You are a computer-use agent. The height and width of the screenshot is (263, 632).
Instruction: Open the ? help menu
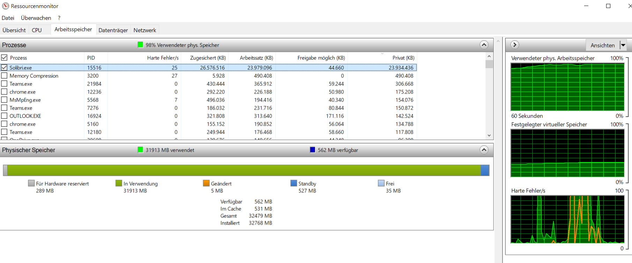tap(59, 18)
